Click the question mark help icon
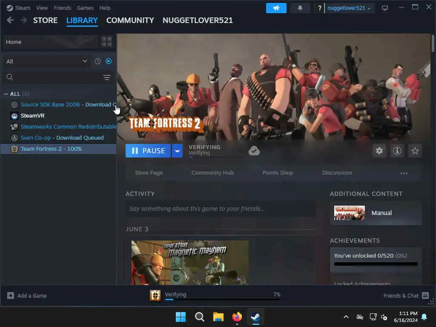This screenshot has width=436, height=327. click(x=319, y=8)
